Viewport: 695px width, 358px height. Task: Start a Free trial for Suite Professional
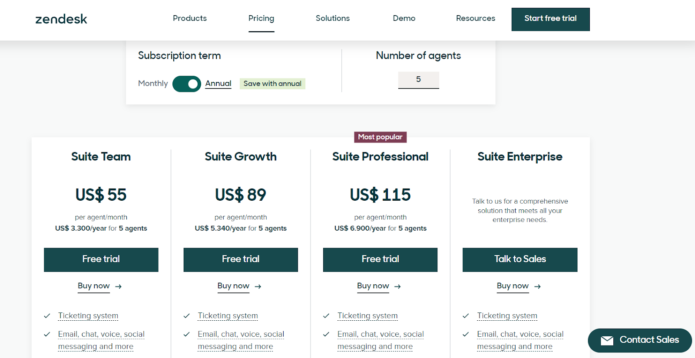coord(380,259)
